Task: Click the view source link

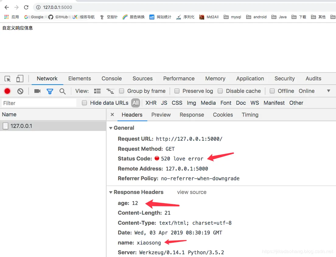Action: tap(192, 192)
